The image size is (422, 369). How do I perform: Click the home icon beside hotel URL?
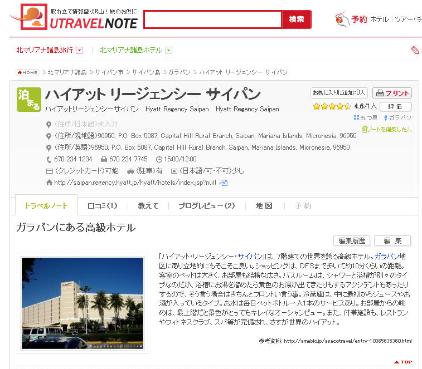pyautogui.click(x=49, y=183)
